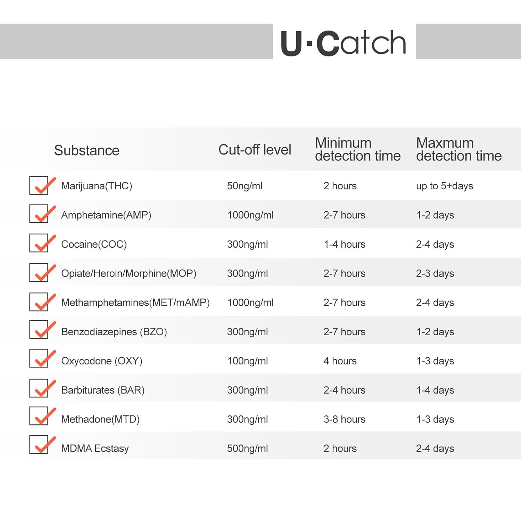521x521 pixels.
Task: Click the MDMA Ecstasy substance label
Action: (x=95, y=448)
